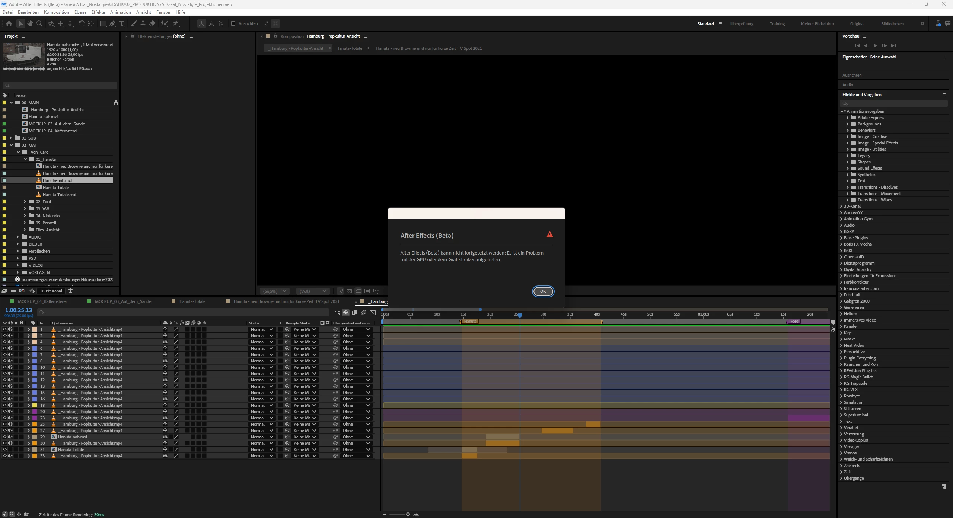
Task: Select the Type text tool
Action: point(122,24)
